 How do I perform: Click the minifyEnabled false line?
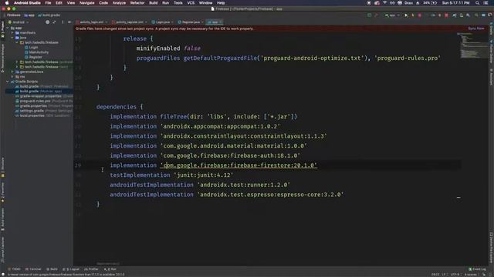168,48
